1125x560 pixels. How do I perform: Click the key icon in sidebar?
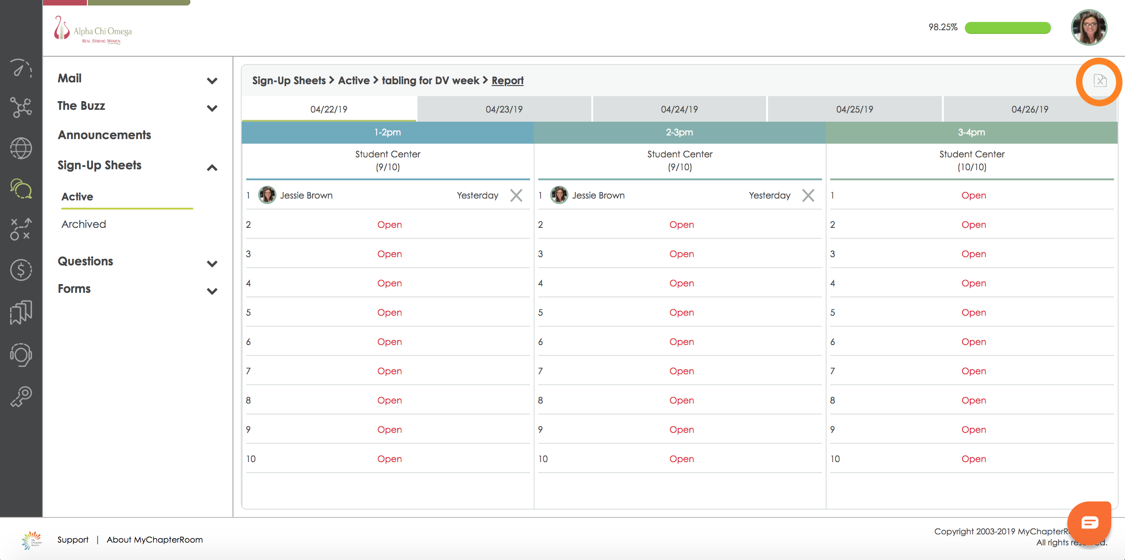tap(21, 397)
